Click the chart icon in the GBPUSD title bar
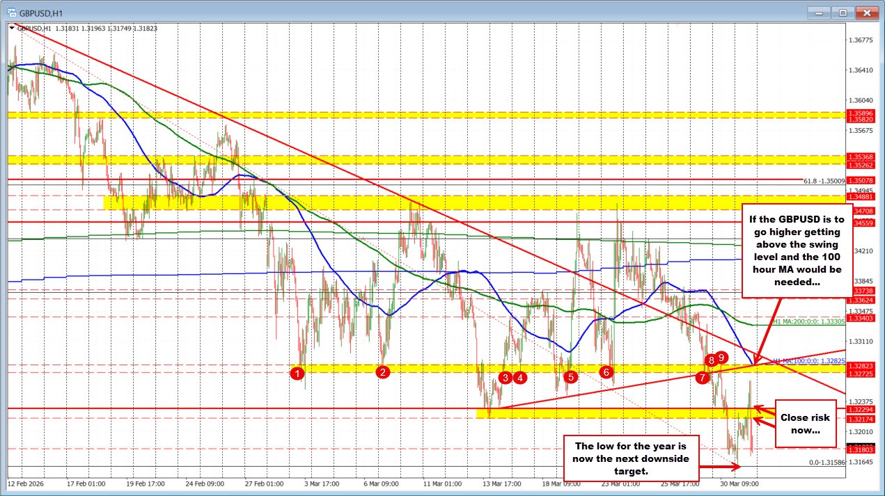This screenshot has height=496, width=885. [x=13, y=12]
